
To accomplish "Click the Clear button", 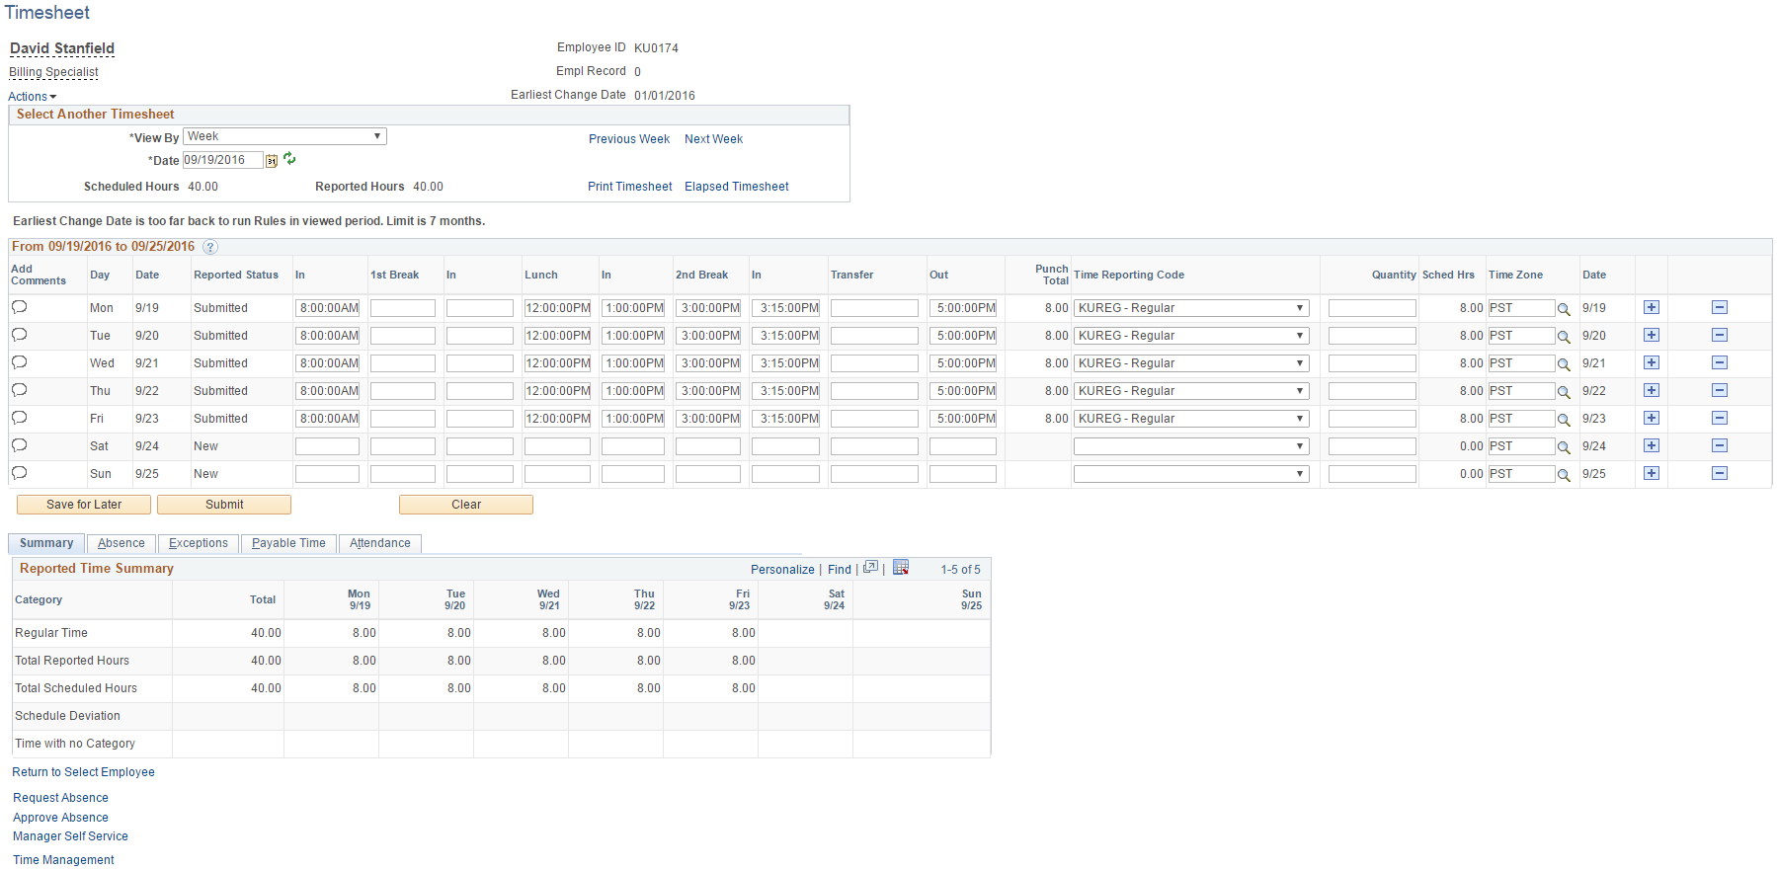I will click(x=466, y=505).
